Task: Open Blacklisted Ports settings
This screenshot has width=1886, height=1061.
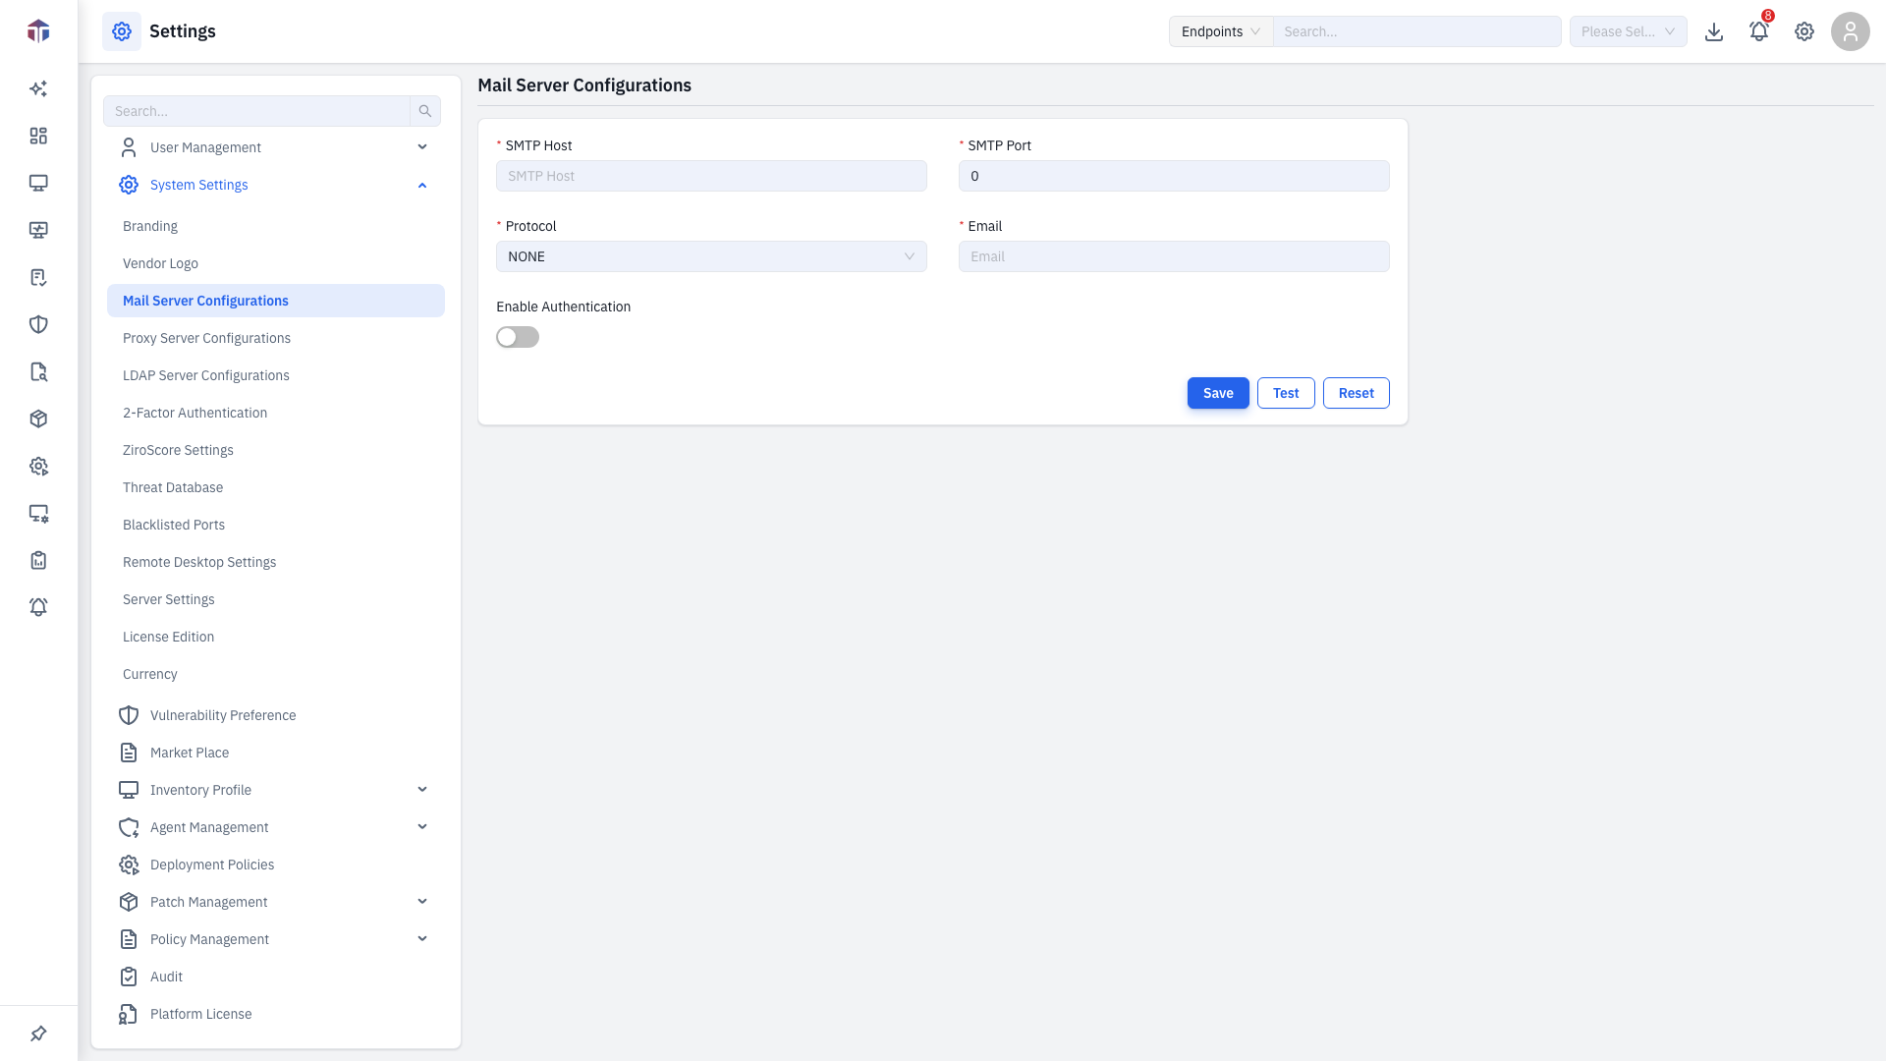Action: click(276, 525)
